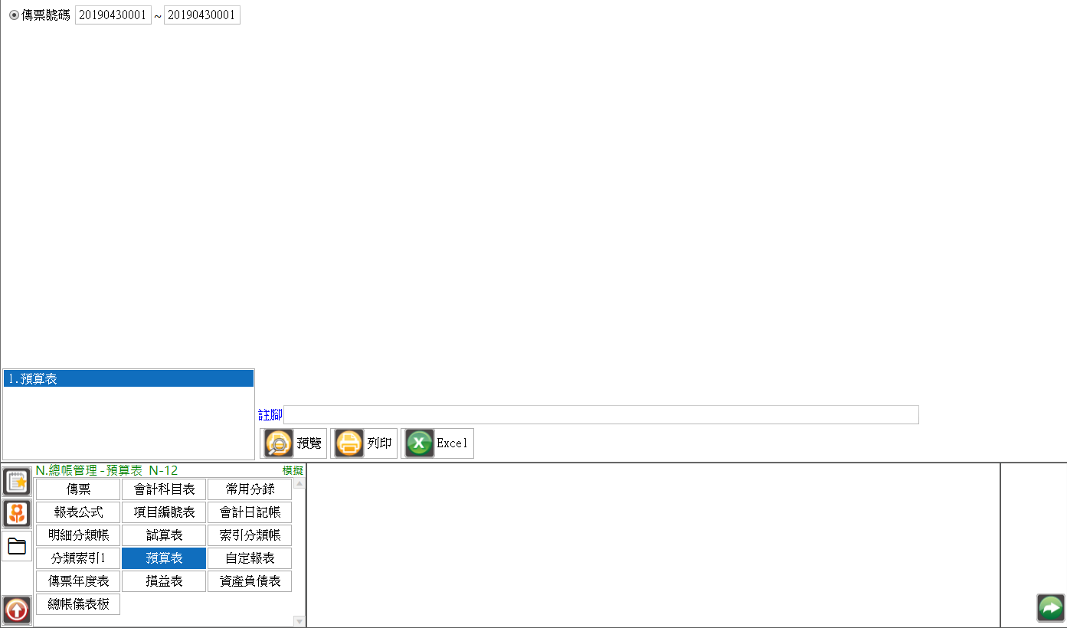Open 總帳儀表板
This screenshot has height=628, width=1067.
[x=78, y=604]
